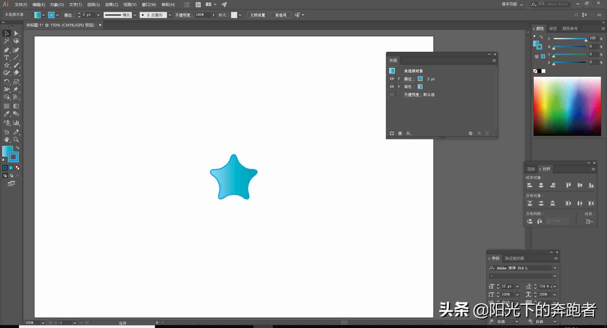
Task: Open the Adobe 宋体 font family dropdown
Action: pyautogui.click(x=555, y=268)
